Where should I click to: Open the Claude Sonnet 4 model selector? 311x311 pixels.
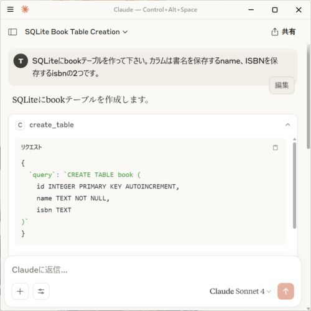click(x=240, y=291)
